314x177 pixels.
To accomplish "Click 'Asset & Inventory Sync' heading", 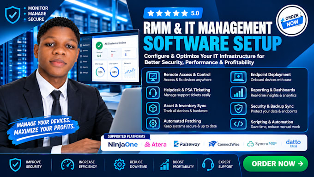I will pyautogui.click(x=185, y=106).
